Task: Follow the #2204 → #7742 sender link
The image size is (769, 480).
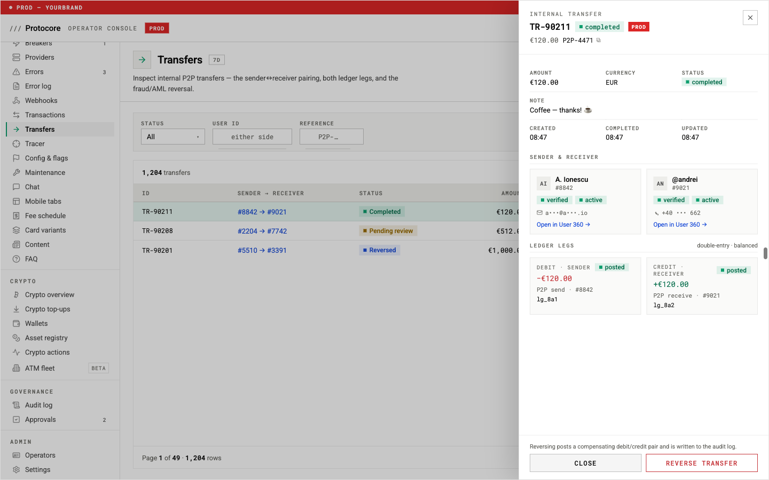Action: tap(262, 231)
